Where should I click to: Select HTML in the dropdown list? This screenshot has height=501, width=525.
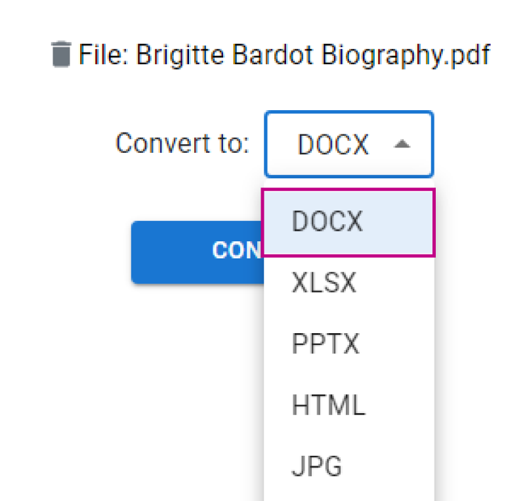coord(328,406)
